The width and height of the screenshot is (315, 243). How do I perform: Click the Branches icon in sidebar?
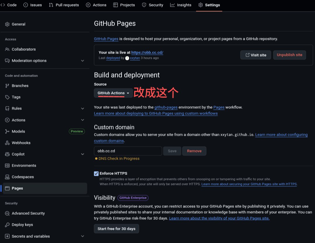point(7,86)
